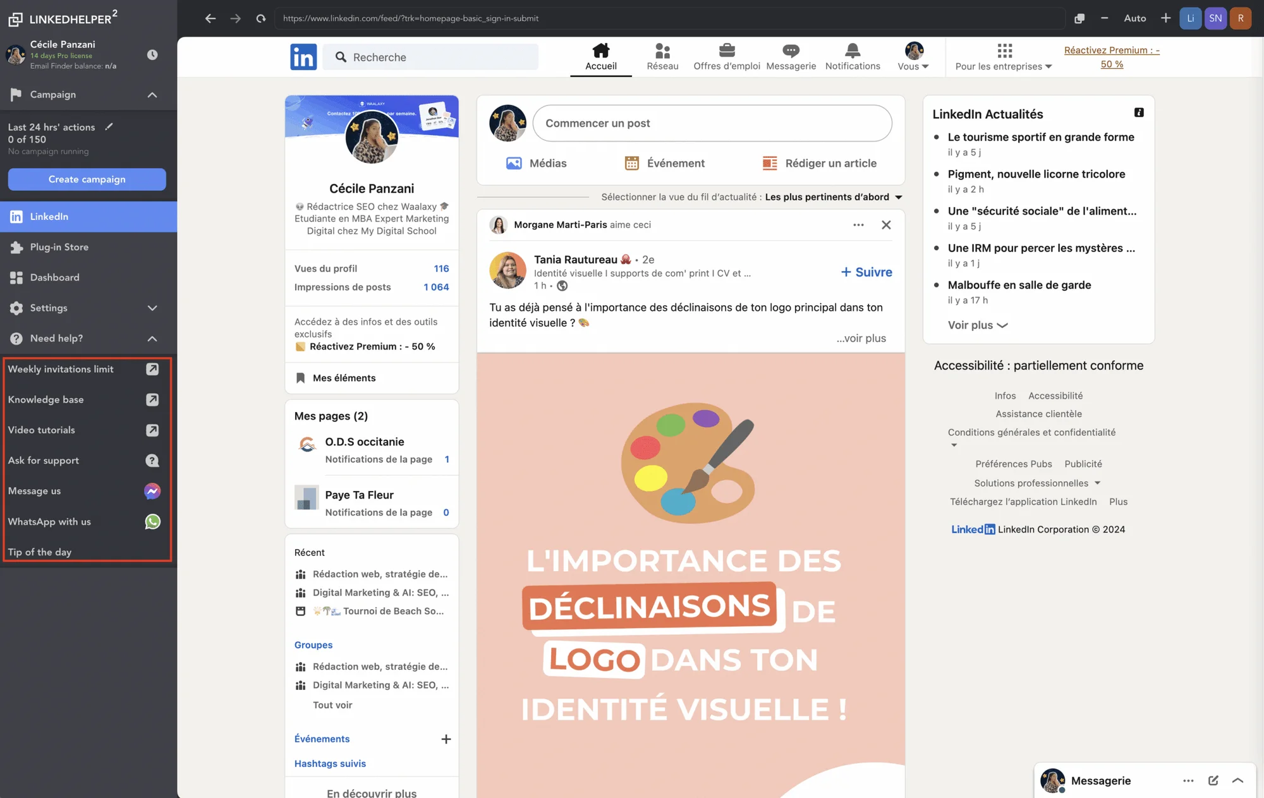The width and height of the screenshot is (1264, 798).
Task: Switch to the SN account badge
Action: click(1215, 18)
